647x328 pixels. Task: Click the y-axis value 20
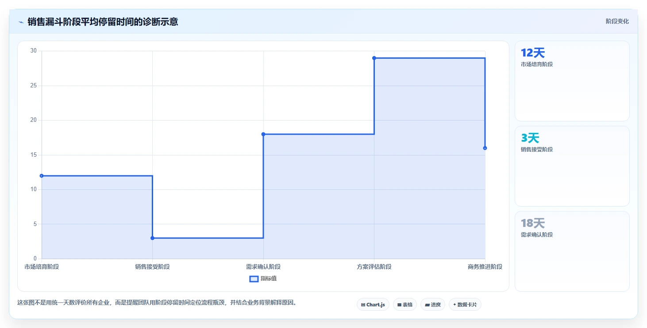coord(34,120)
